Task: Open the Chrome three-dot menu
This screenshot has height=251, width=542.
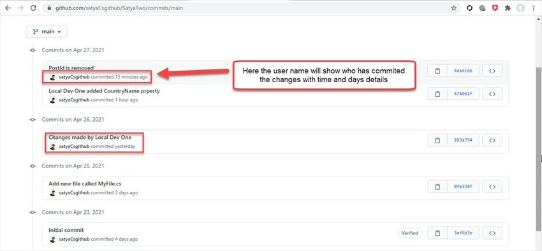Action: 534,8
